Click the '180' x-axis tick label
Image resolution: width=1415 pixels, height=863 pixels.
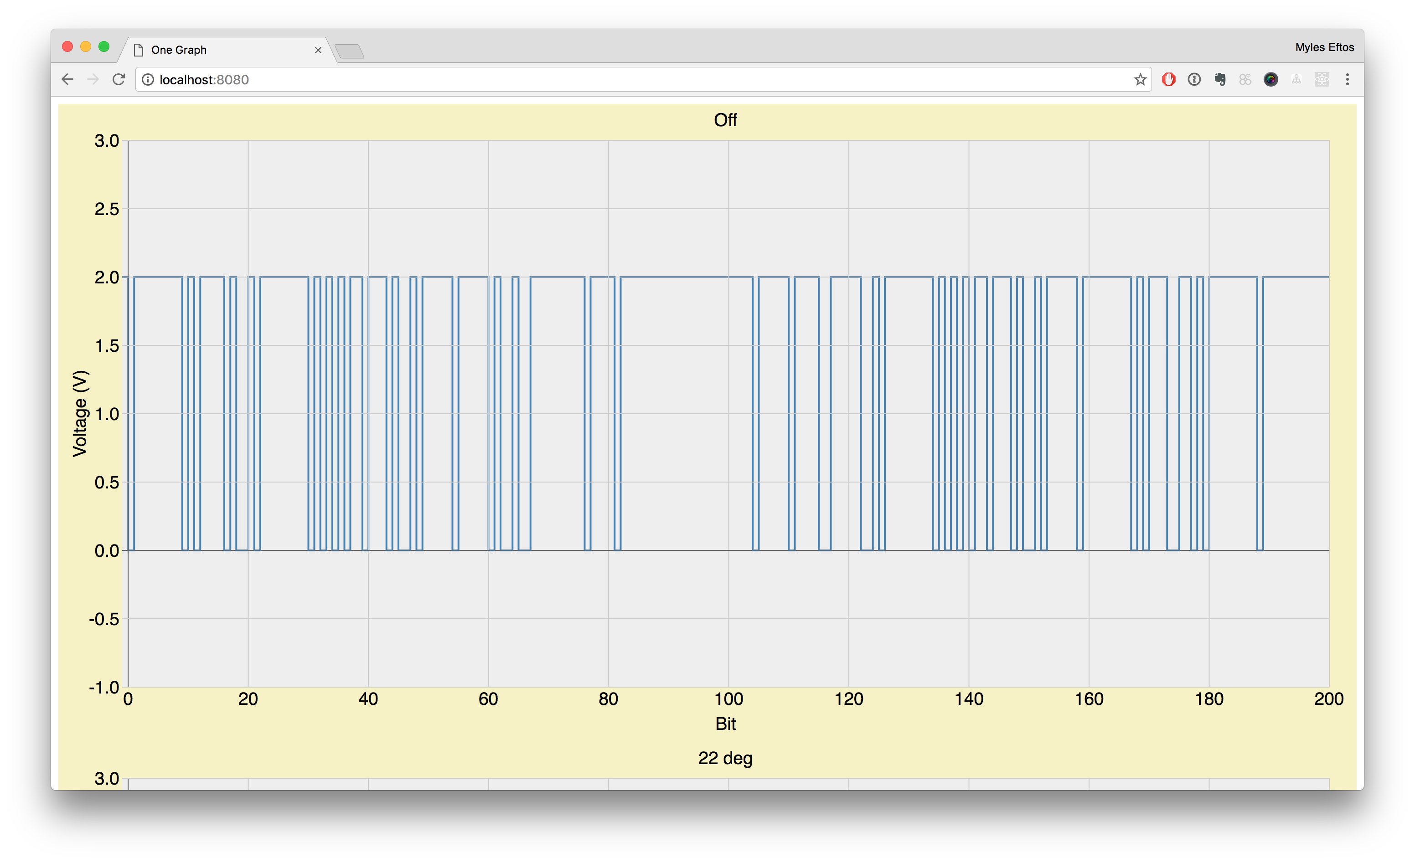click(1209, 699)
